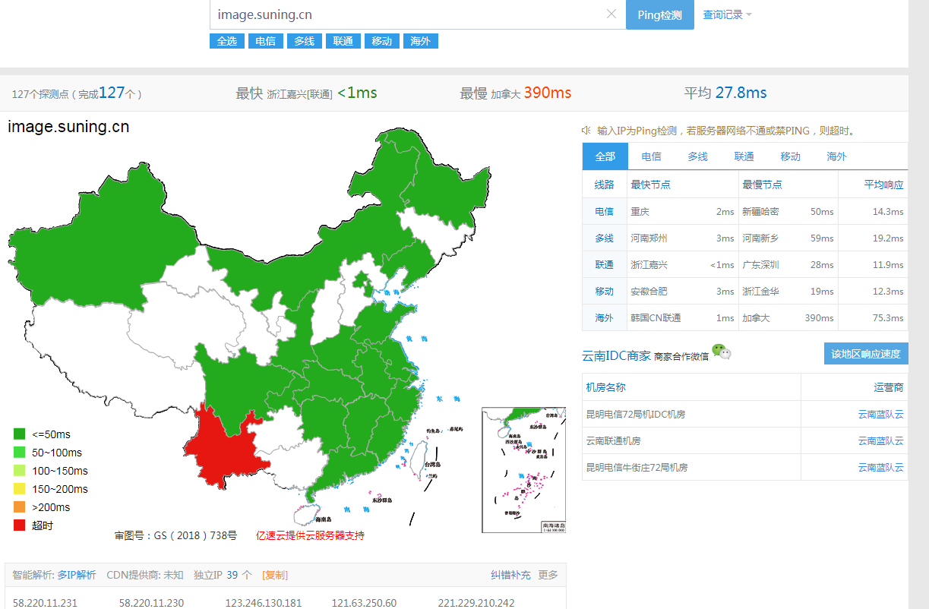This screenshot has width=929, height=609.
Task: Click the 韩国CN联通 fastest node cell
Action: point(656,317)
